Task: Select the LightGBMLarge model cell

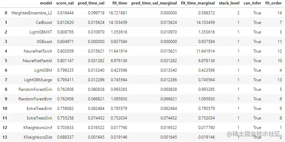Action: tap(38, 80)
